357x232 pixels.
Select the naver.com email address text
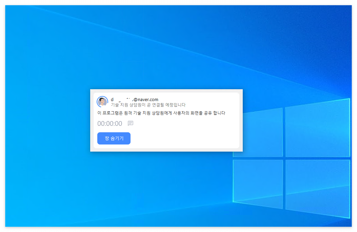(135, 99)
